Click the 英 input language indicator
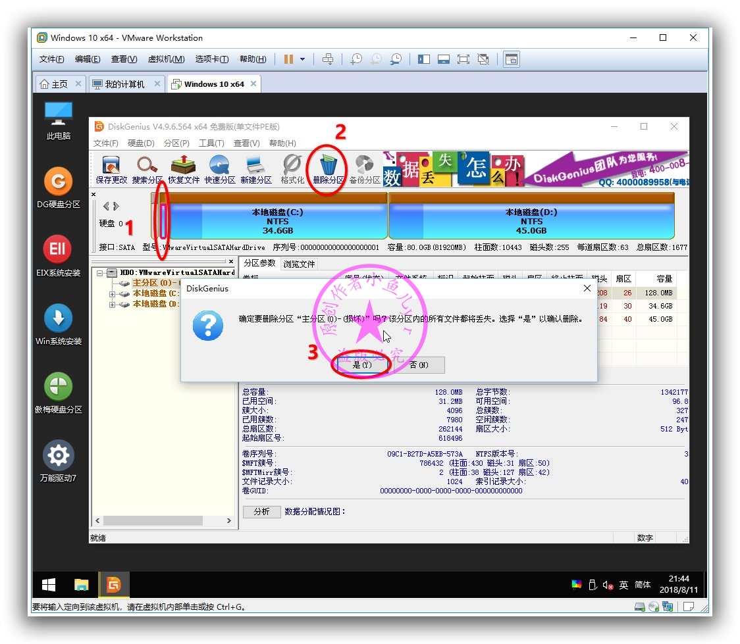Image resolution: width=740 pixels, height=644 pixels. pos(623,585)
